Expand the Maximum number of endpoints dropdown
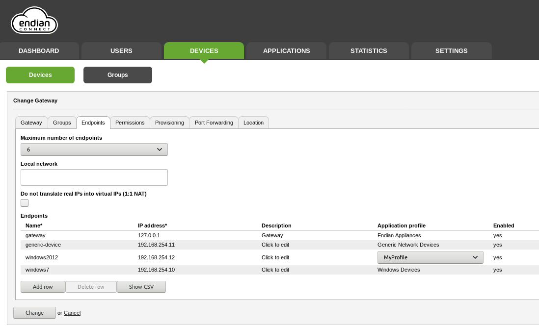 [x=94, y=150]
